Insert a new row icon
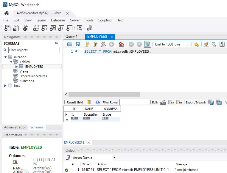227x173 pixels. coord(171,102)
